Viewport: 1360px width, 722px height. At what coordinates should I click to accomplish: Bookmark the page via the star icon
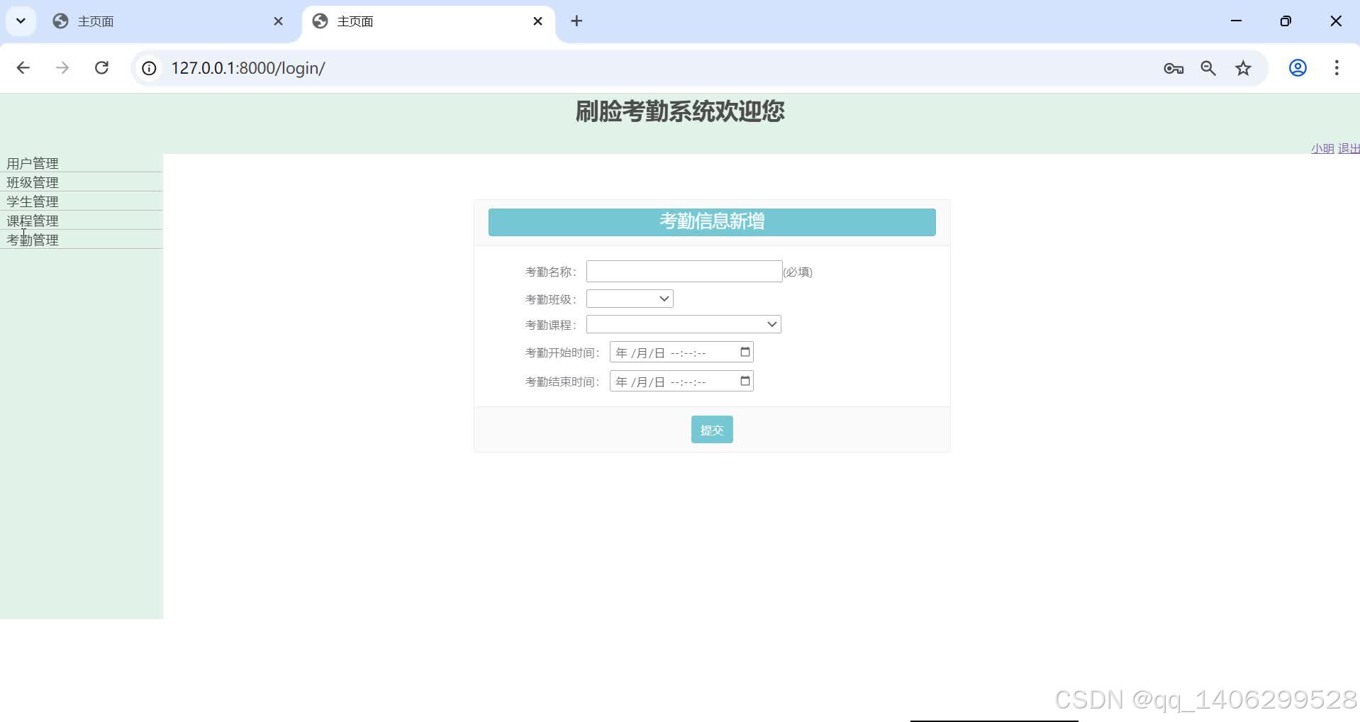tap(1243, 68)
